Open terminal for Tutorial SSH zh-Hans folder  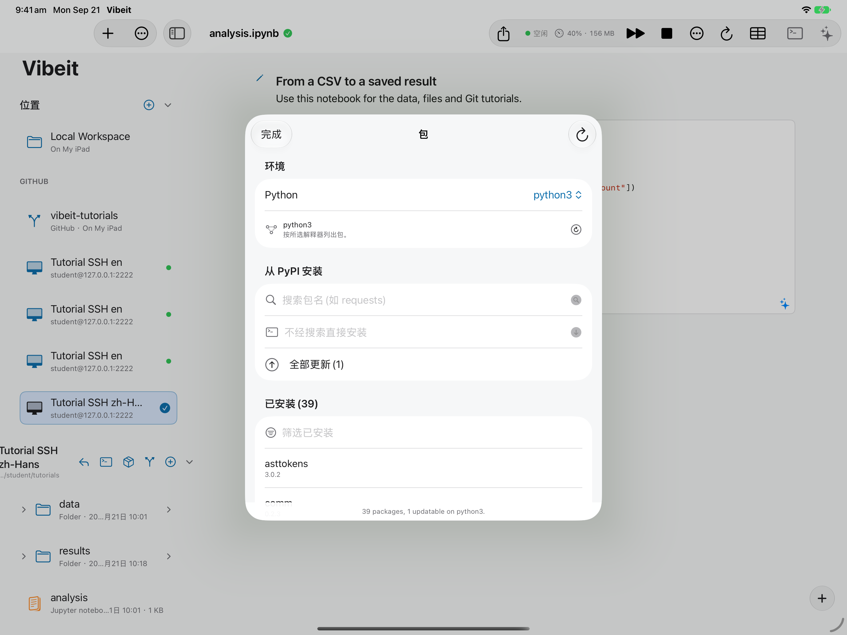pyautogui.click(x=106, y=462)
